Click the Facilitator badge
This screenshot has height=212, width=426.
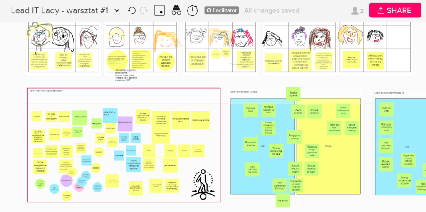(221, 10)
